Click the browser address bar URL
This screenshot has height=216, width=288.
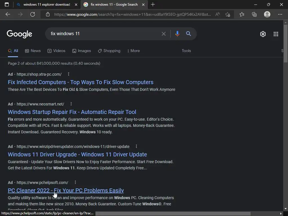point(132,14)
